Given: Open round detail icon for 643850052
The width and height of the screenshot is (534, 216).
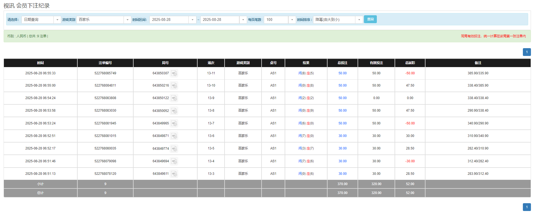Looking at the screenshot, I should [174, 111].
